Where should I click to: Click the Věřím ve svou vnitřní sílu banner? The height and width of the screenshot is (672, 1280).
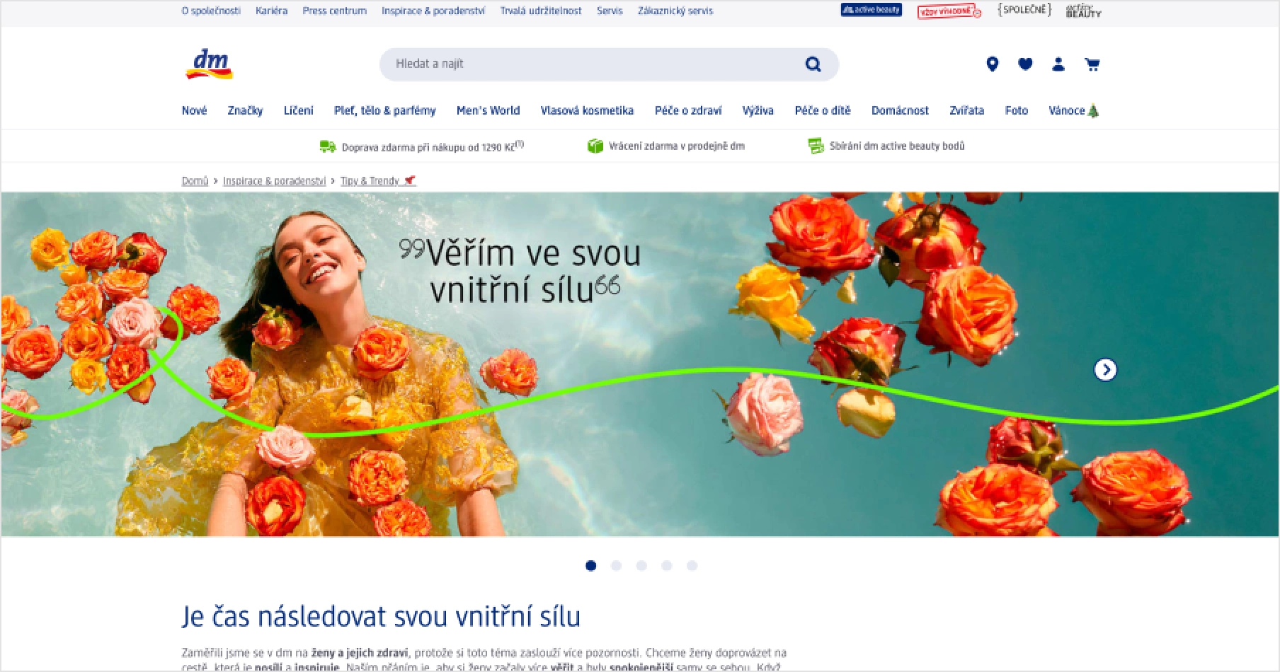[640, 364]
